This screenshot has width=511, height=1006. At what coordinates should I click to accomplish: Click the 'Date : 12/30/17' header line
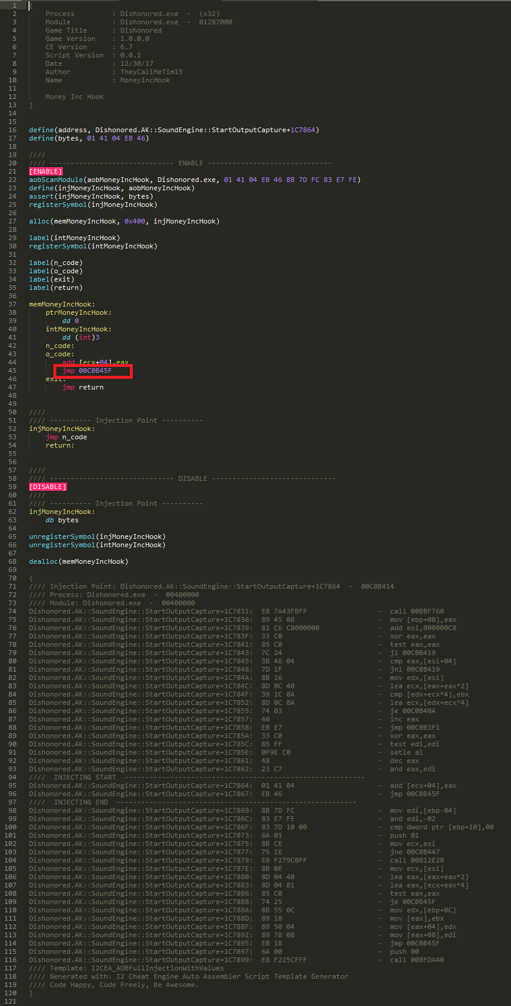(99, 63)
